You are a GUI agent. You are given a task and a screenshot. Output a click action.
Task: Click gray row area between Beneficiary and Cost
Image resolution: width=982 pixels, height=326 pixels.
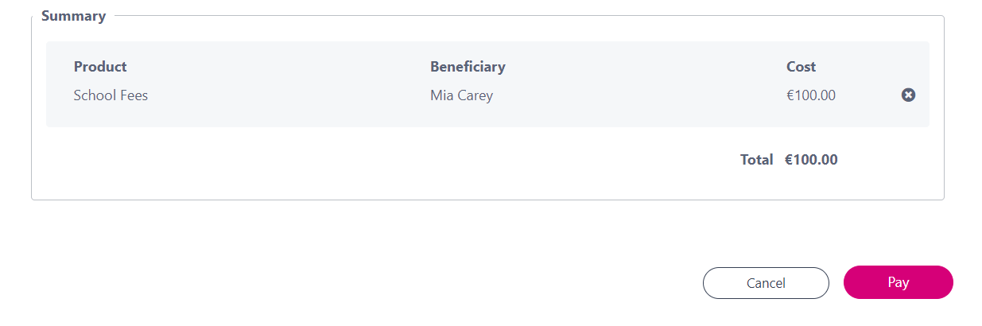[636, 95]
